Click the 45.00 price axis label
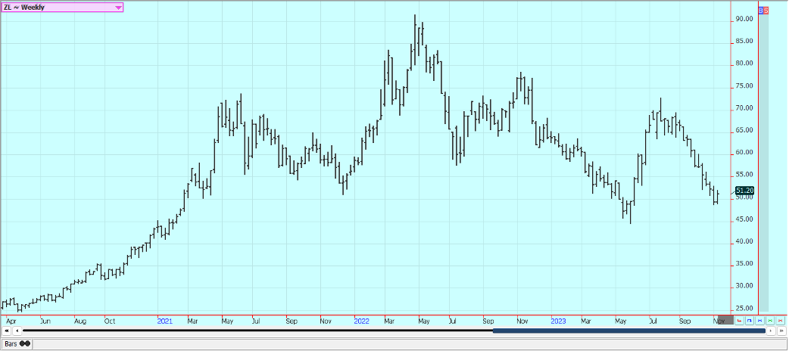Image resolution: width=789 pixels, height=351 pixels. tap(744, 219)
